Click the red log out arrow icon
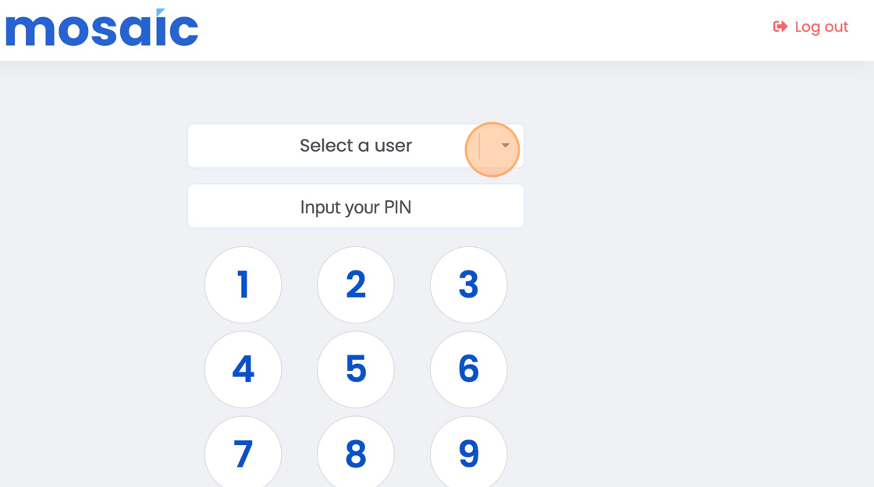 (780, 27)
